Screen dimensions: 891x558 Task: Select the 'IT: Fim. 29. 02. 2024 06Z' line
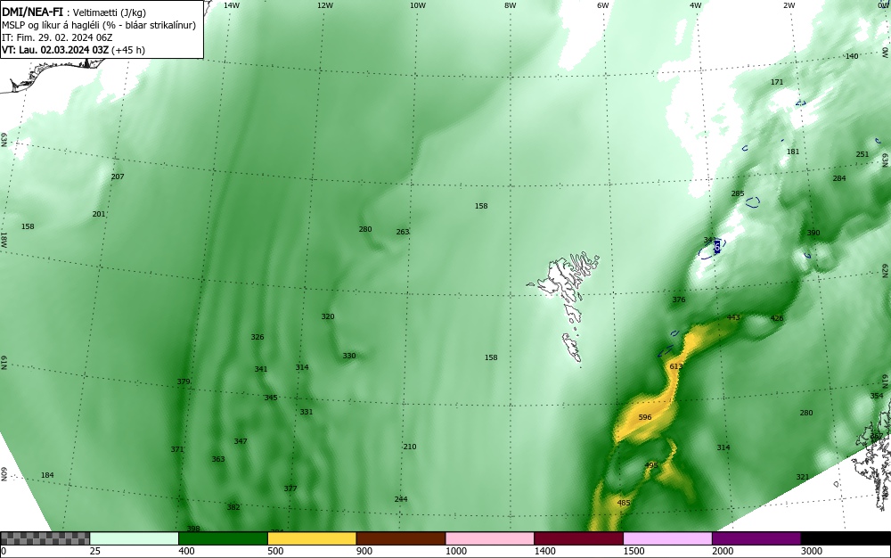click(x=55, y=37)
